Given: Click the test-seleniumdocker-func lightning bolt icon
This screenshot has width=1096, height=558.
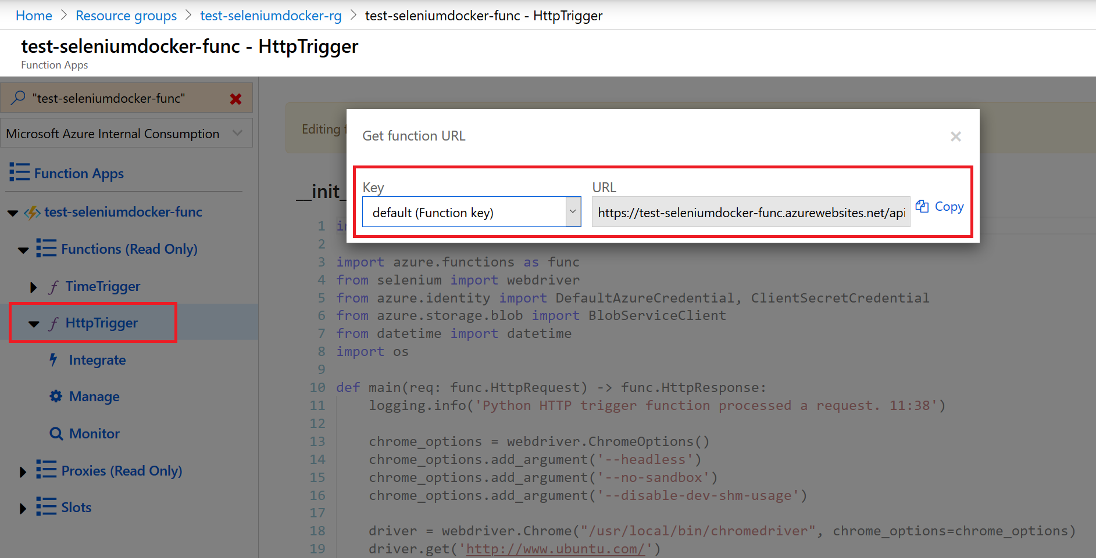Looking at the screenshot, I should [x=32, y=213].
